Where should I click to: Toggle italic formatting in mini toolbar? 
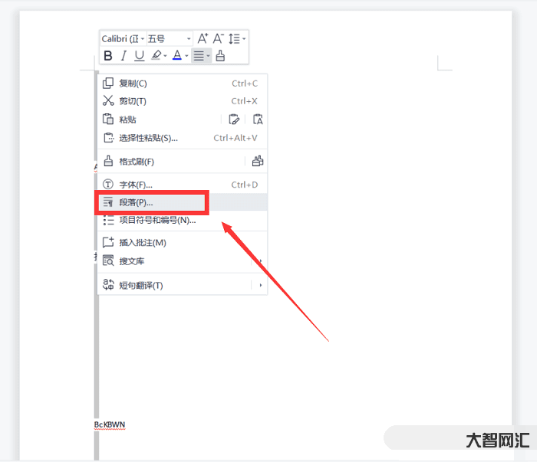coord(124,55)
